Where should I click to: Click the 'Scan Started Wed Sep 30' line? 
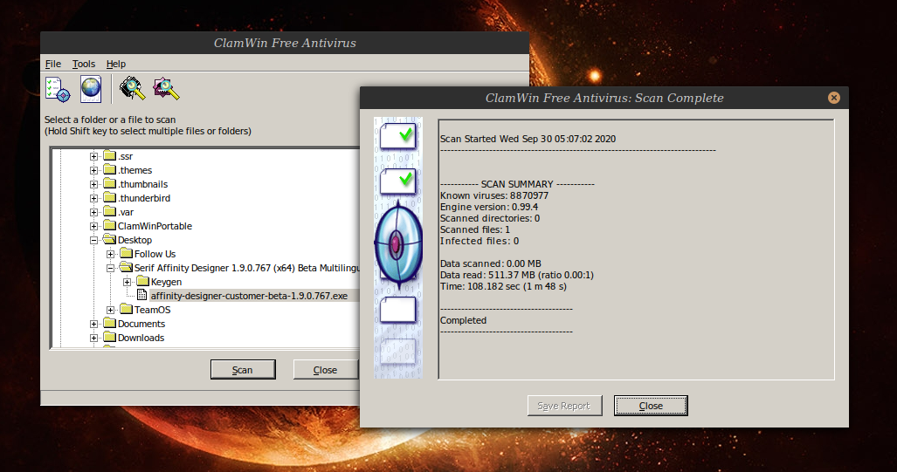pyautogui.click(x=528, y=139)
